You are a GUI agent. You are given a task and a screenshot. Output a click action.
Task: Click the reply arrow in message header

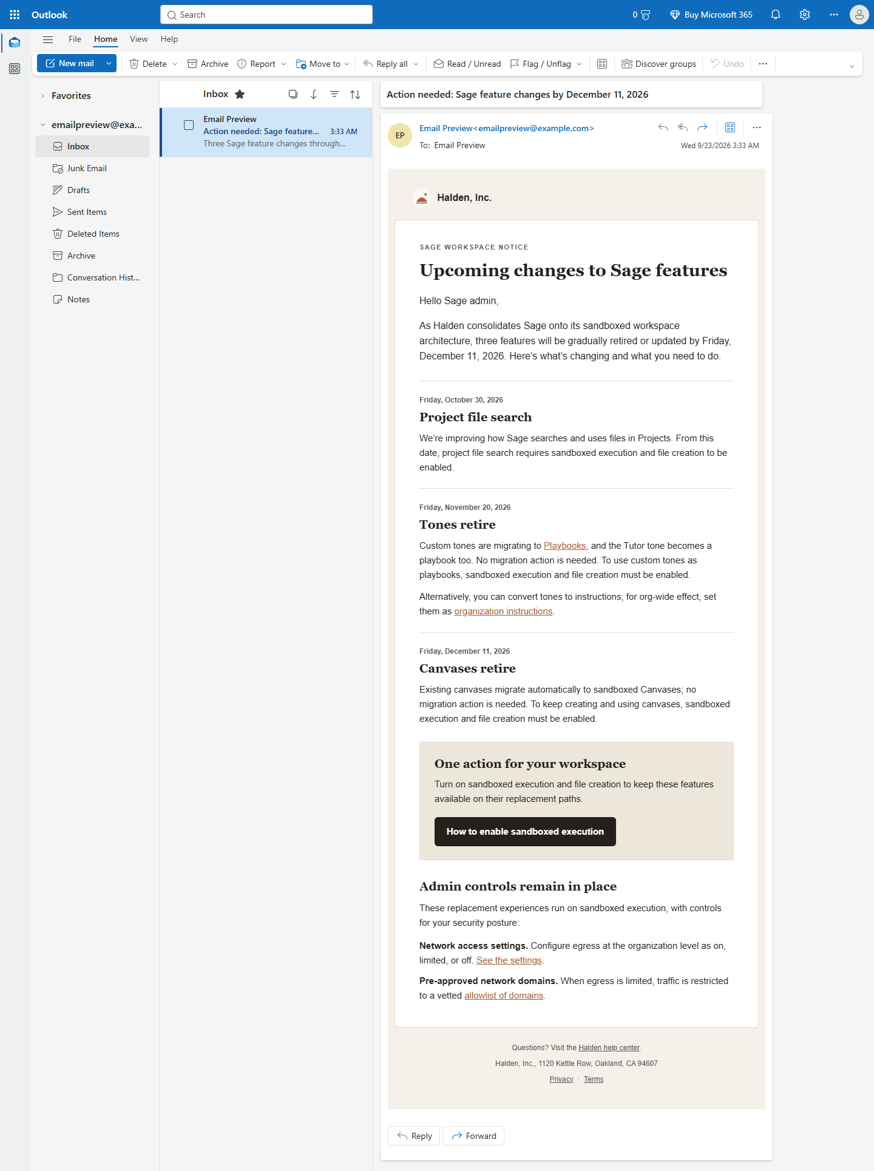click(x=663, y=127)
